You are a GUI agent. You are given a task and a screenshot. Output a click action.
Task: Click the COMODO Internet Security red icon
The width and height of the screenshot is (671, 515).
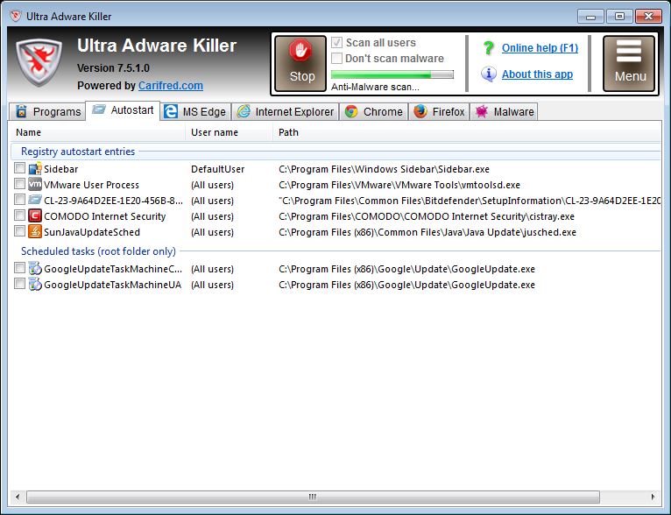point(35,216)
